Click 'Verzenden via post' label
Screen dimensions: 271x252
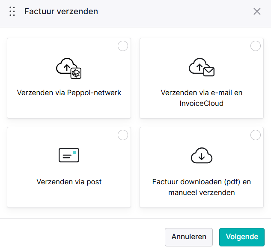(x=69, y=182)
